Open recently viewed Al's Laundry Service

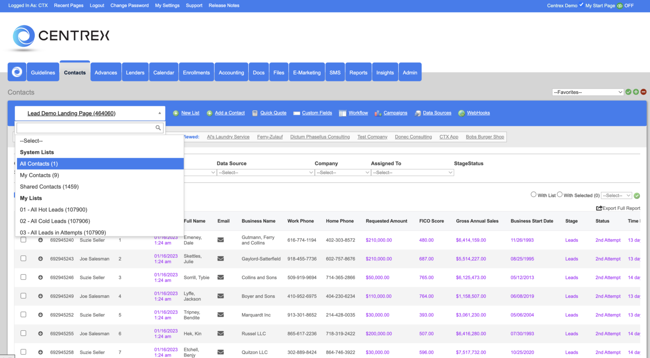pyautogui.click(x=228, y=137)
